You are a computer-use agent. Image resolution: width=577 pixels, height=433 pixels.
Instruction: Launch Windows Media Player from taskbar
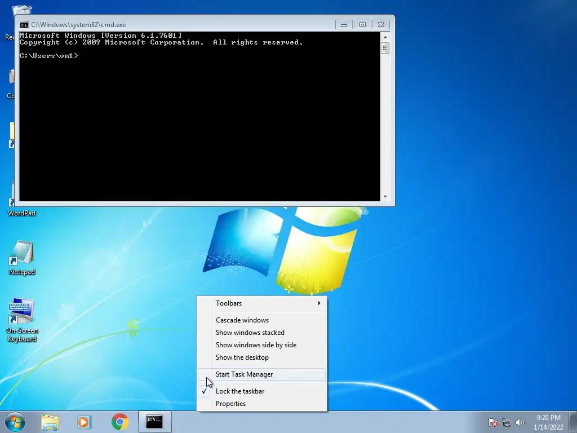click(84, 422)
